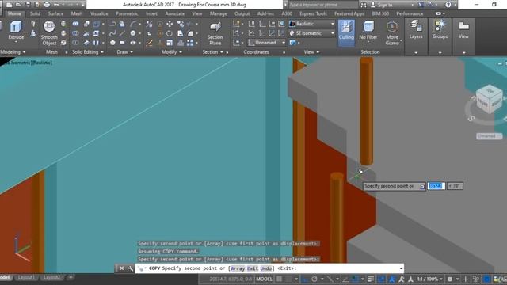Open the Unnamed UCS dropdown

267,43
